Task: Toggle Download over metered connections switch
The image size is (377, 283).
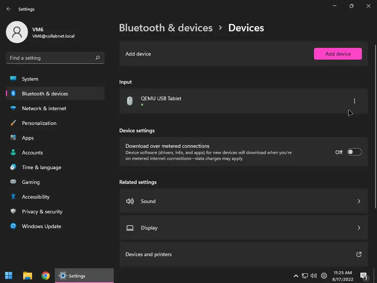Action: click(354, 152)
